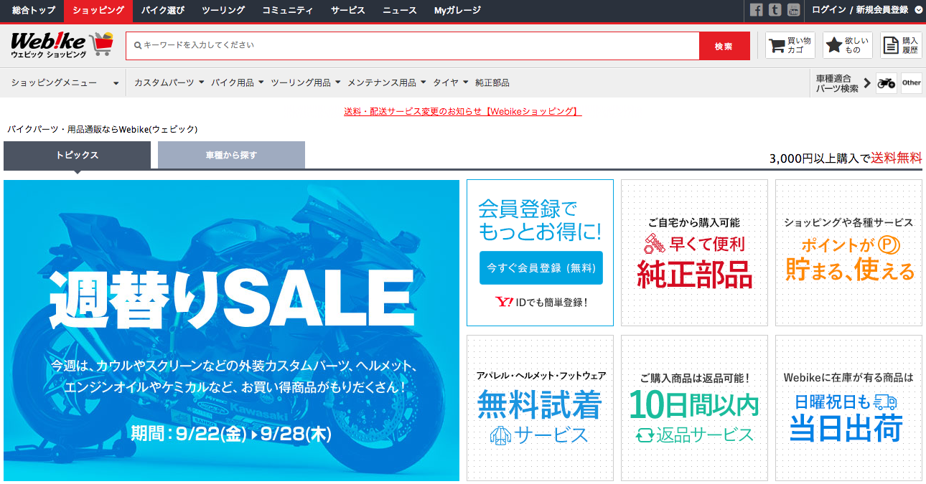Open the 日曜祝日も当日出荷 card

click(x=848, y=407)
